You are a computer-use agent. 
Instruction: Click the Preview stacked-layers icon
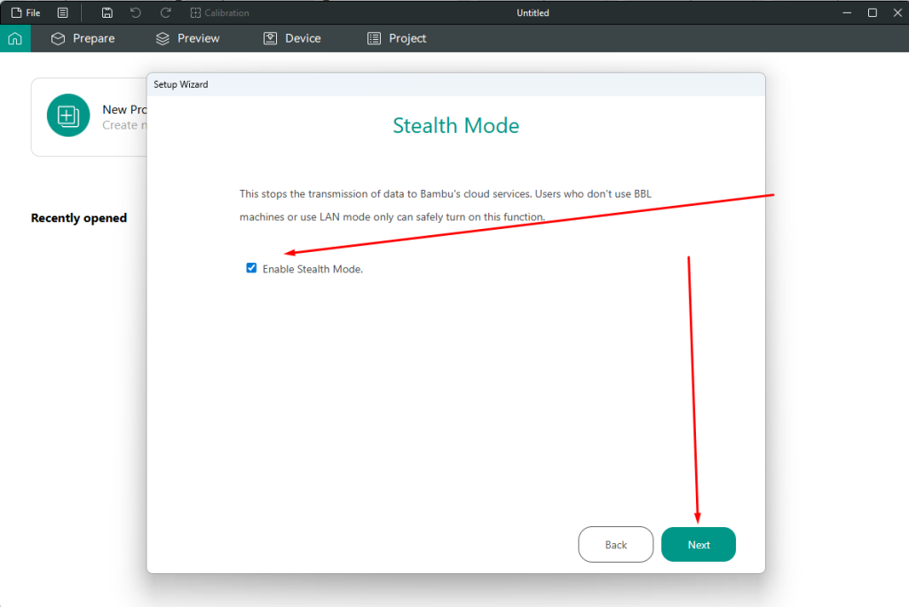pyautogui.click(x=162, y=38)
